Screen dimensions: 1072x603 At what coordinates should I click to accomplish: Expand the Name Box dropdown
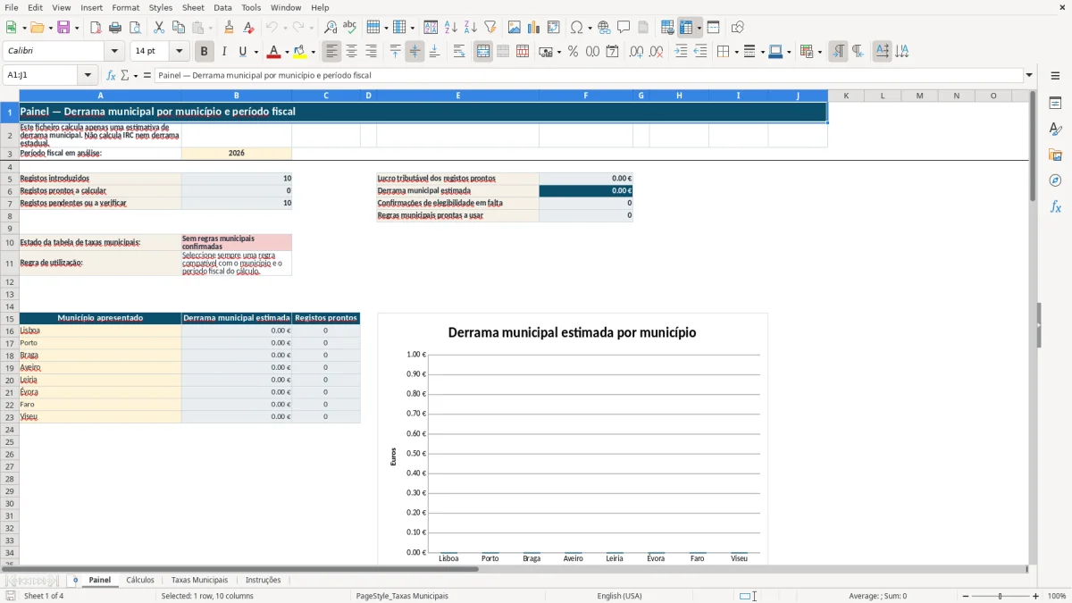point(88,75)
